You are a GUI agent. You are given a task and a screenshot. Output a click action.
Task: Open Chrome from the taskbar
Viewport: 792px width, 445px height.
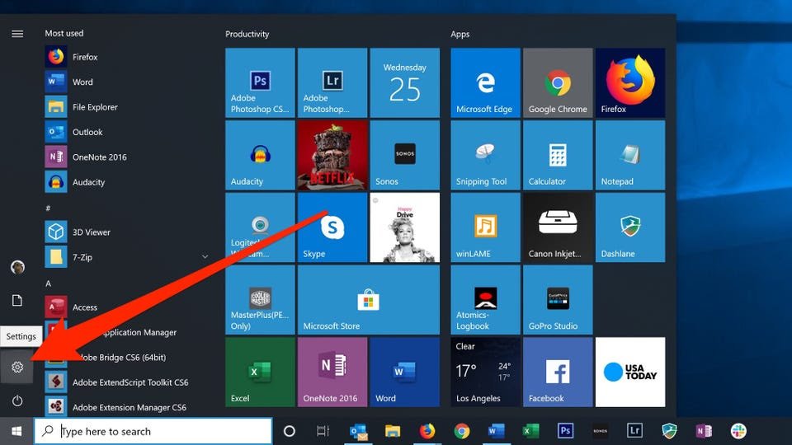[462, 431]
